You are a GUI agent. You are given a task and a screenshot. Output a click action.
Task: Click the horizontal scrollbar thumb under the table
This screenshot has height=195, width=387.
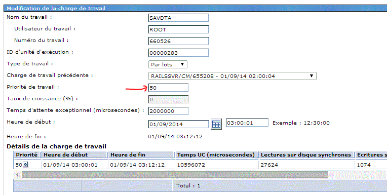pyautogui.click(x=175, y=175)
